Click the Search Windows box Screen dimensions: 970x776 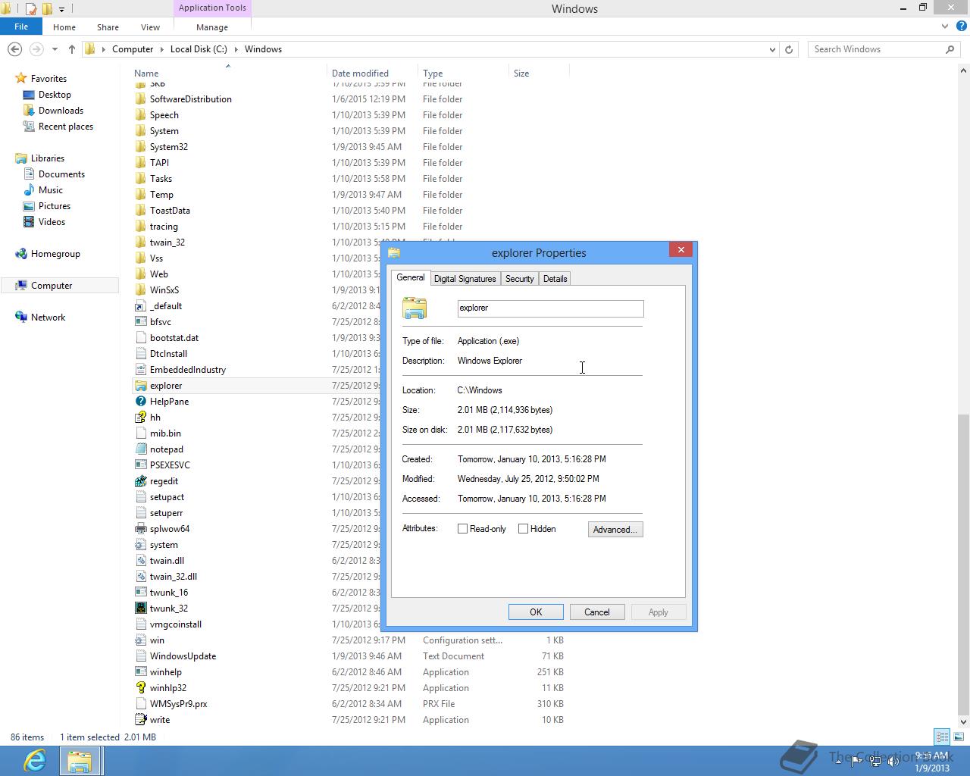click(877, 49)
